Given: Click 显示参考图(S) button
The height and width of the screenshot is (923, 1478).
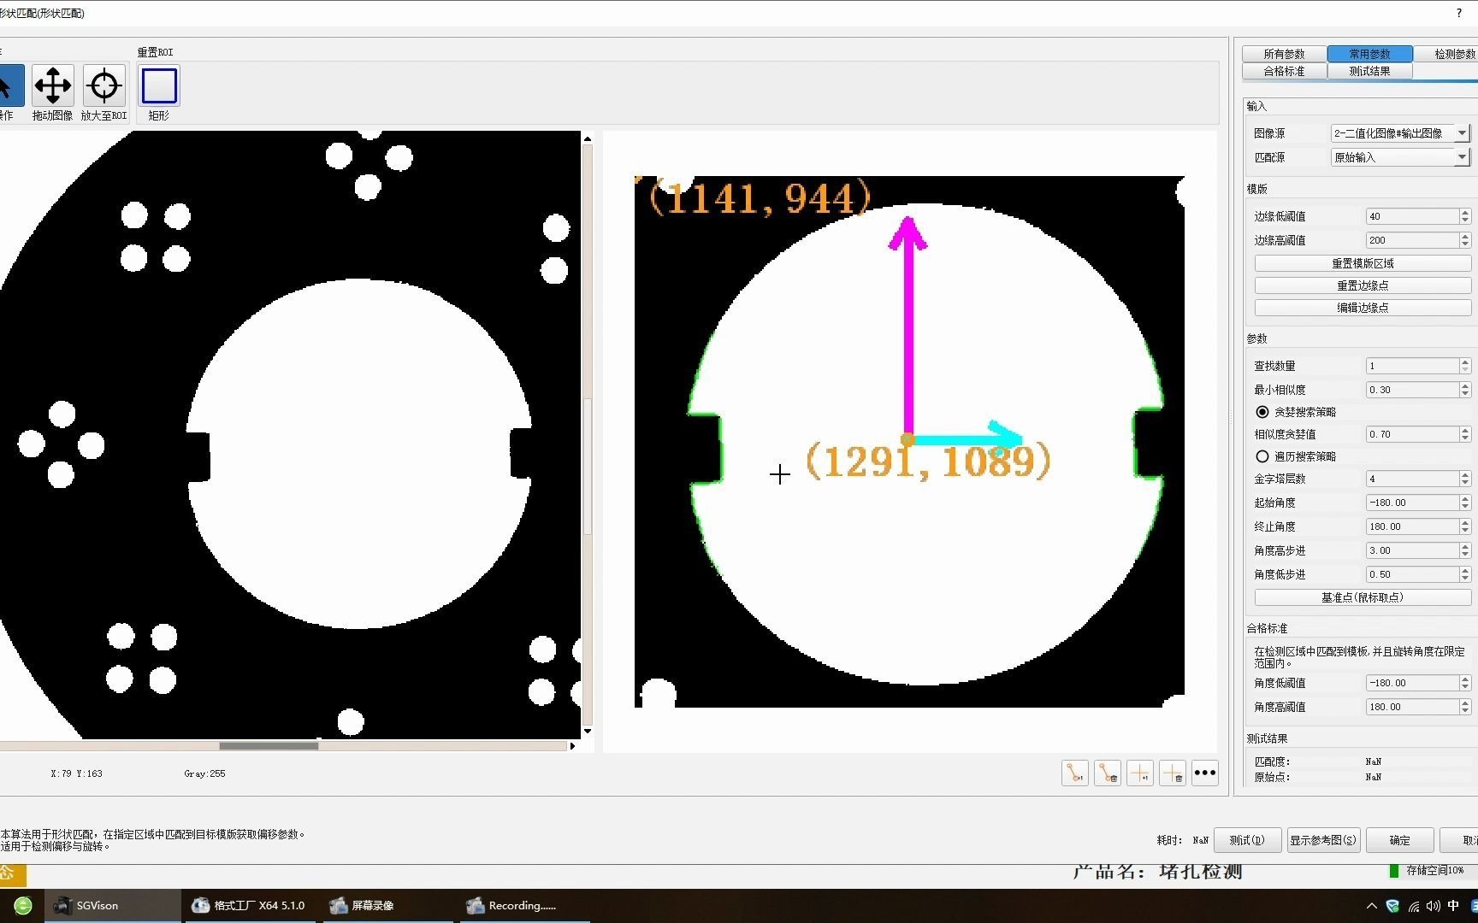Looking at the screenshot, I should [1323, 840].
